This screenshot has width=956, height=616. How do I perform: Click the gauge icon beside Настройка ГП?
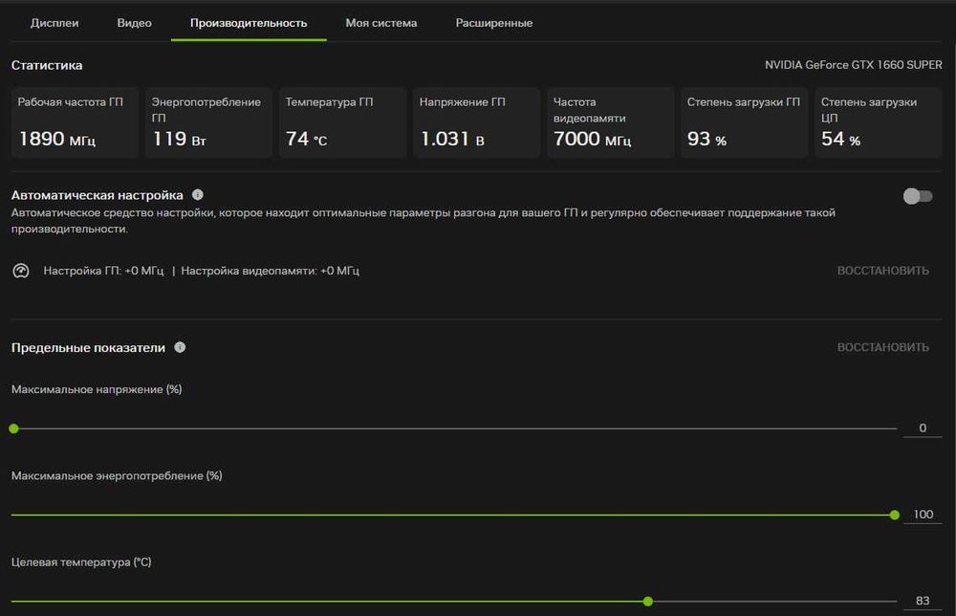[21, 270]
